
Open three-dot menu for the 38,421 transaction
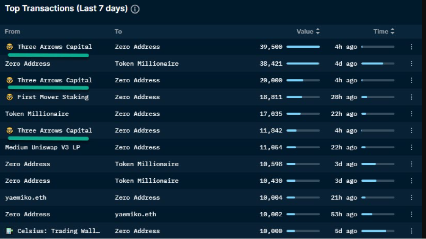pyautogui.click(x=411, y=63)
